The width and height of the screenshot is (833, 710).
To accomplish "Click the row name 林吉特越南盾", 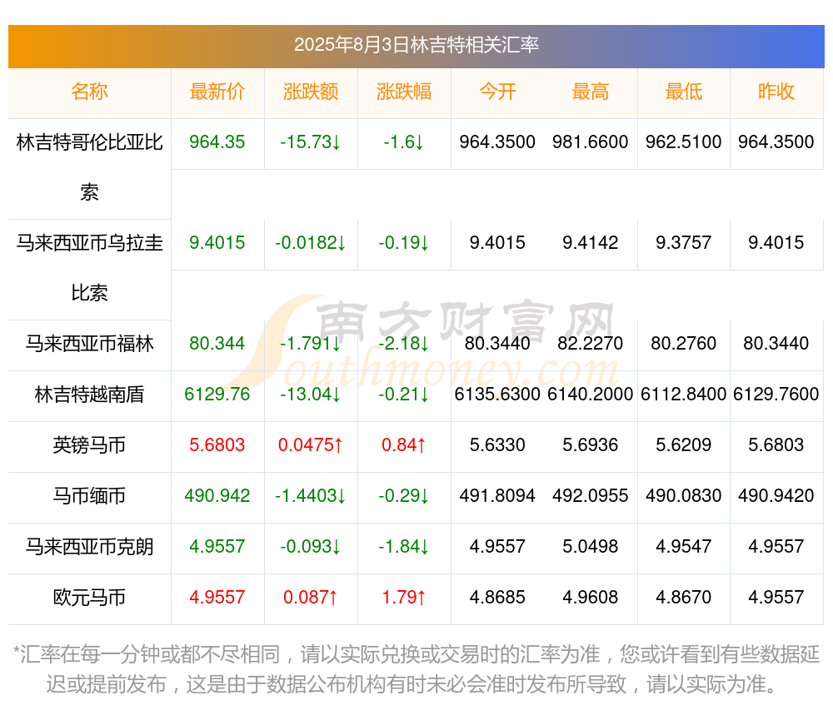I will coord(89,395).
